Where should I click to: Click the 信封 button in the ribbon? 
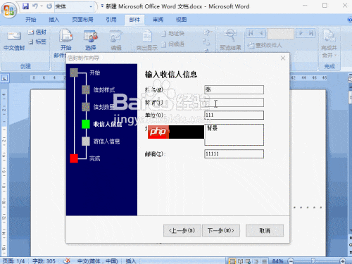tap(37, 32)
